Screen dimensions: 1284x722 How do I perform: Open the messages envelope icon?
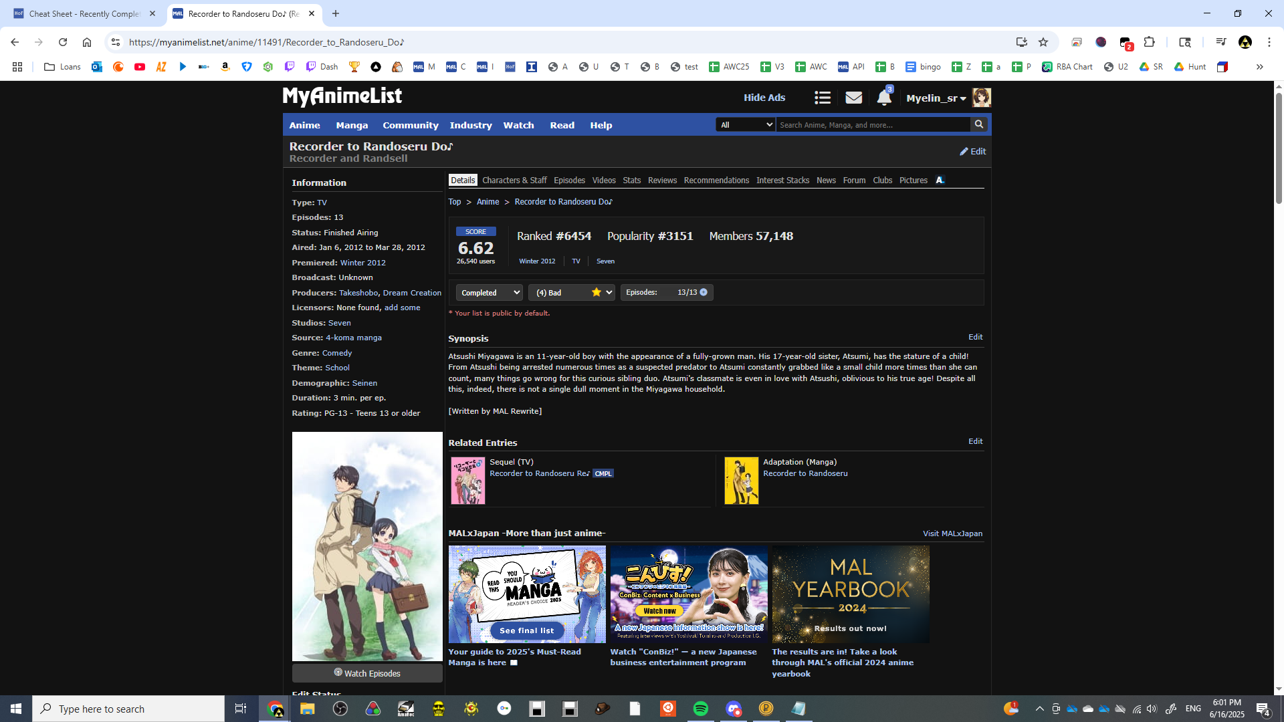(x=853, y=98)
